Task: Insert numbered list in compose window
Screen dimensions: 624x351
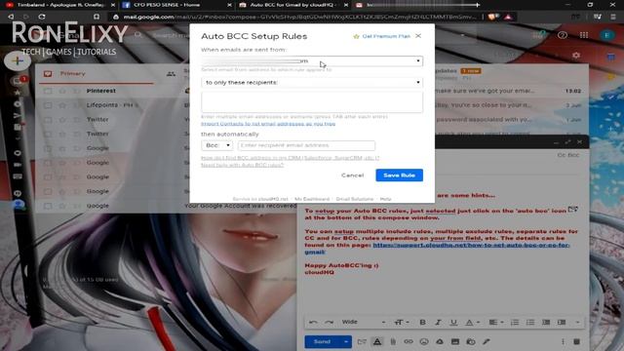Action: coord(515,322)
